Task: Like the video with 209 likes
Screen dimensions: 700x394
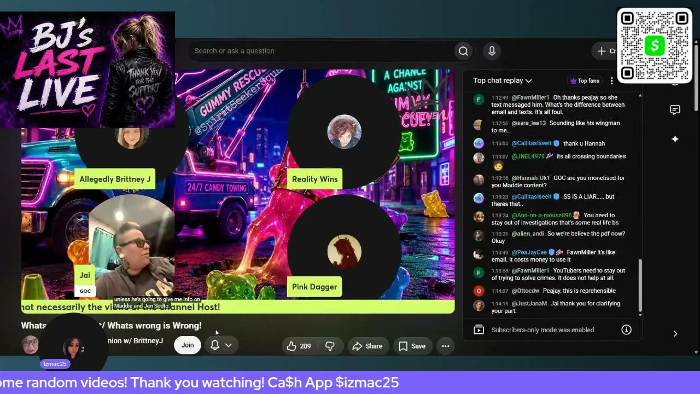Action: point(299,346)
